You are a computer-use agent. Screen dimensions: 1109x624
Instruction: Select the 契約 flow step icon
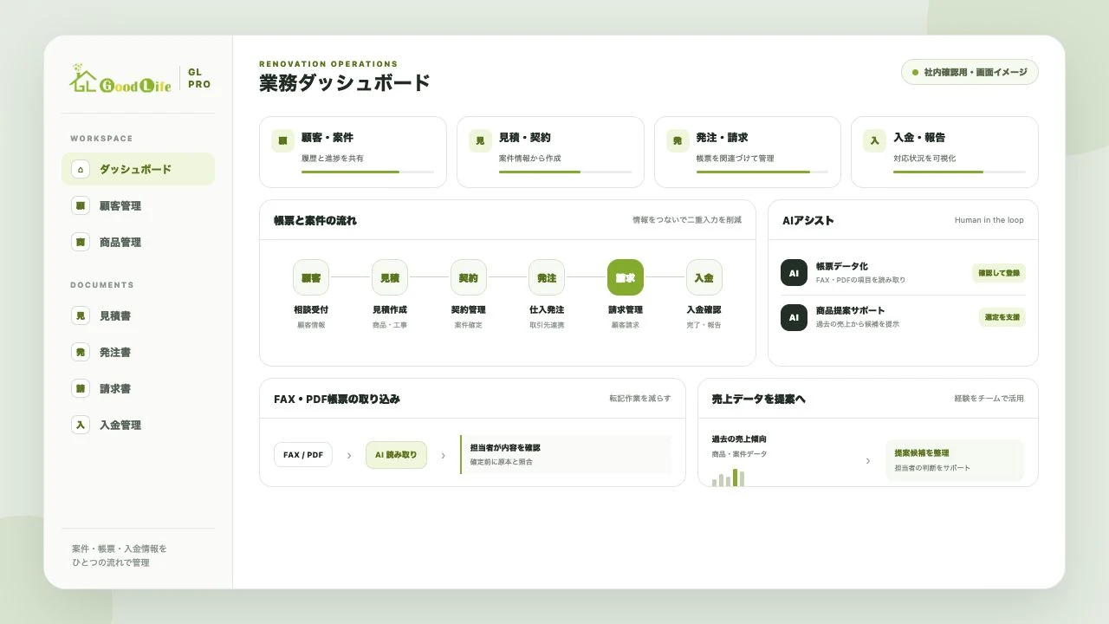(x=468, y=277)
